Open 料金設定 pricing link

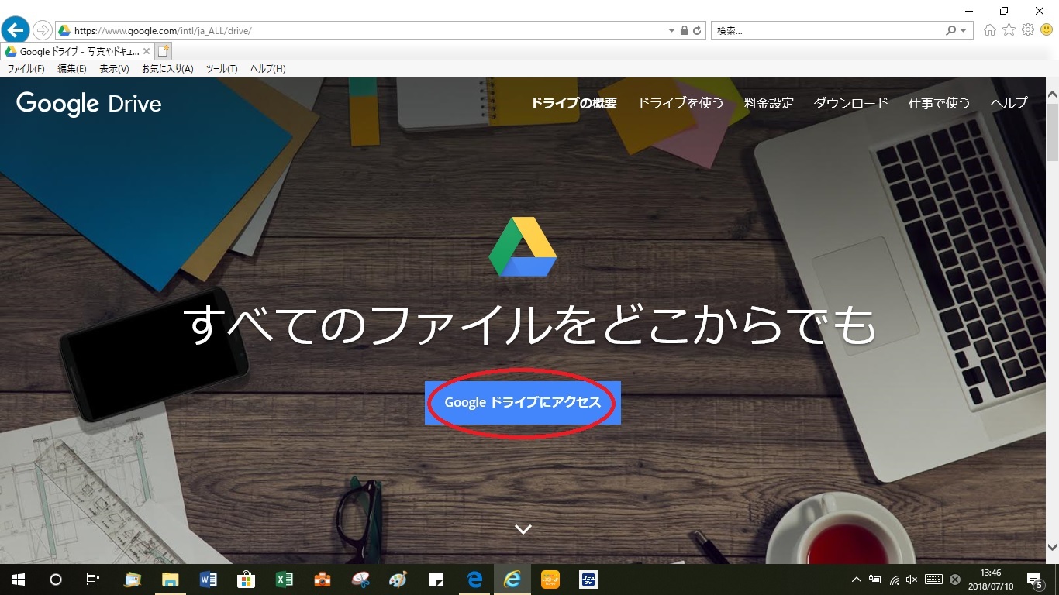pos(769,103)
